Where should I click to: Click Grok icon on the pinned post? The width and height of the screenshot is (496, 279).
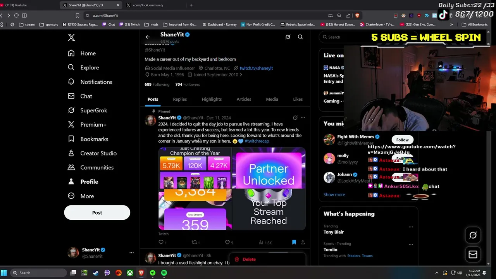[x=295, y=118]
